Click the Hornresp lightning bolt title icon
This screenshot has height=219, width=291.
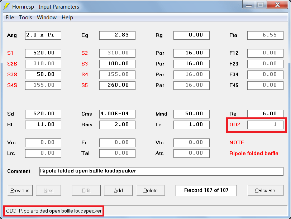click(7, 6)
